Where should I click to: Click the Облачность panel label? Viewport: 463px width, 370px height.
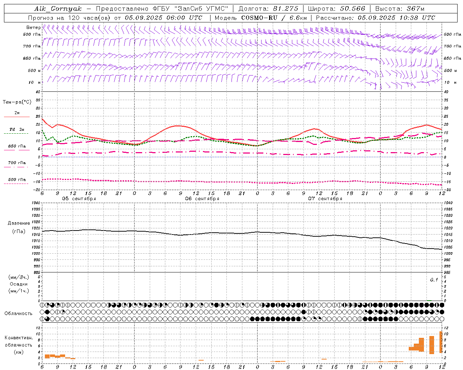(x=18, y=314)
